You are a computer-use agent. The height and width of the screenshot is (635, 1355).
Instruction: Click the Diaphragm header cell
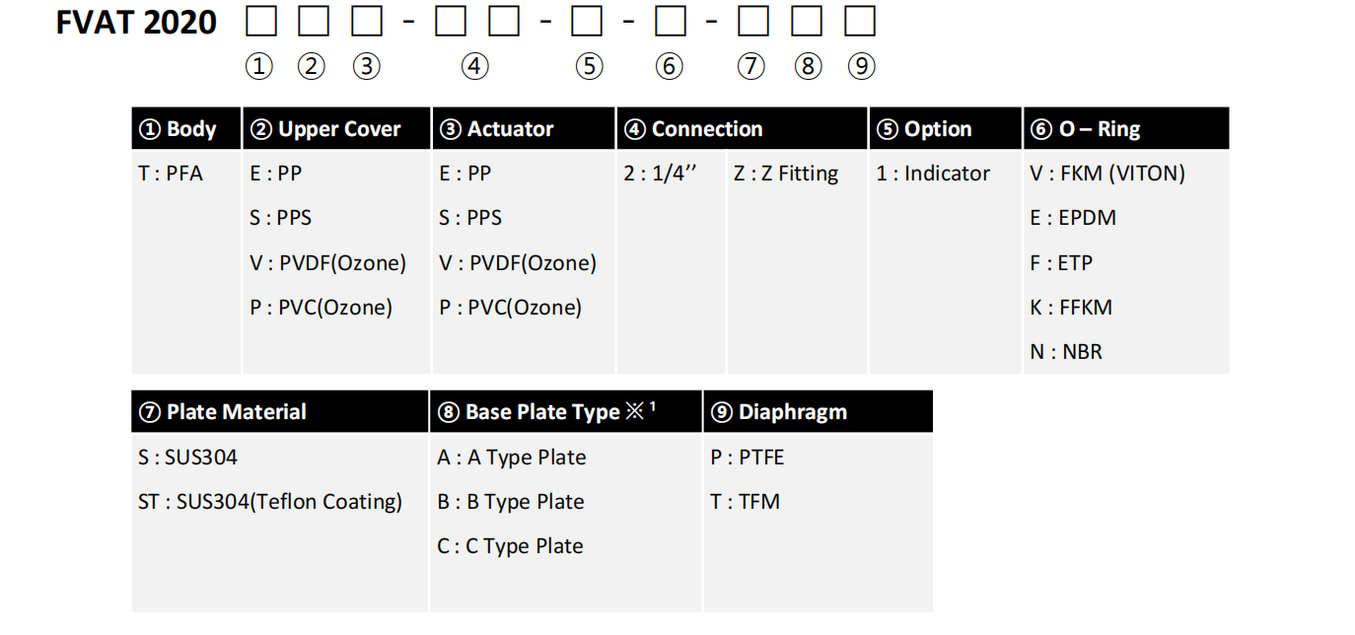click(818, 411)
